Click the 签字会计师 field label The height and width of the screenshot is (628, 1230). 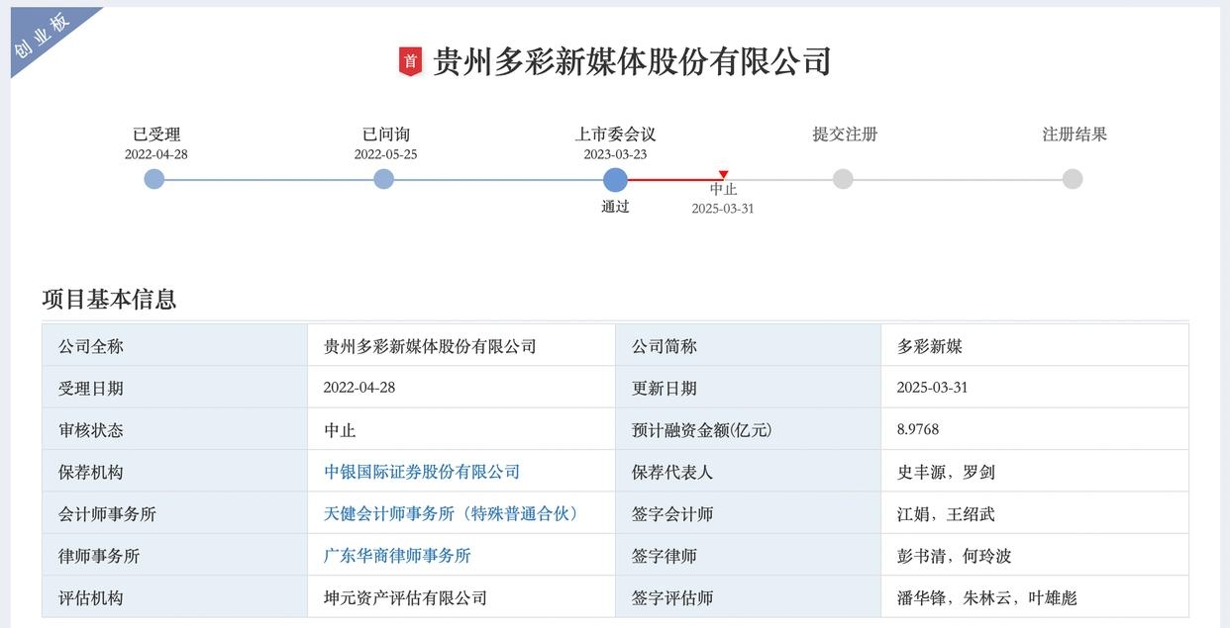click(672, 514)
